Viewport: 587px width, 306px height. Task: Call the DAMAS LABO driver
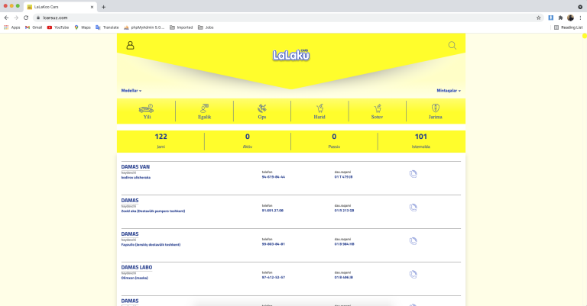[413, 275]
